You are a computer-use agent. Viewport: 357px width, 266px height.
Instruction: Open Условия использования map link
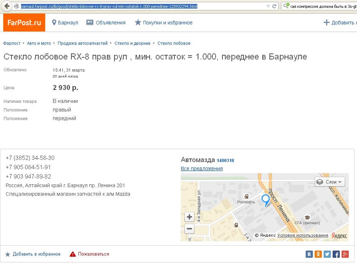303,235
